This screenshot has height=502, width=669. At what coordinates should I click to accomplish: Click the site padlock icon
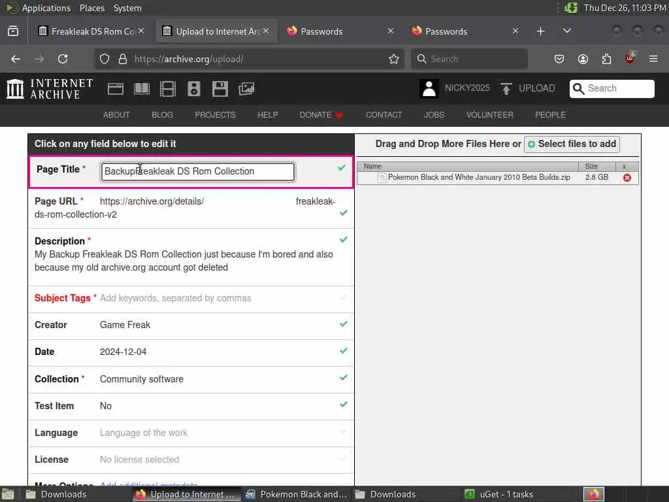click(x=123, y=59)
